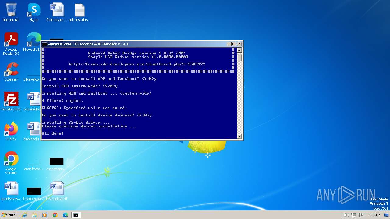Open media player from the taskbar
Screen dimensions: 390x219
(x=45, y=215)
